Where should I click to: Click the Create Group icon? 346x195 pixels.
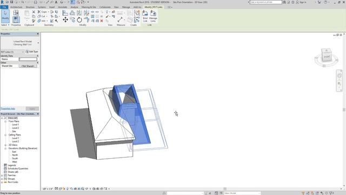(x=137, y=13)
